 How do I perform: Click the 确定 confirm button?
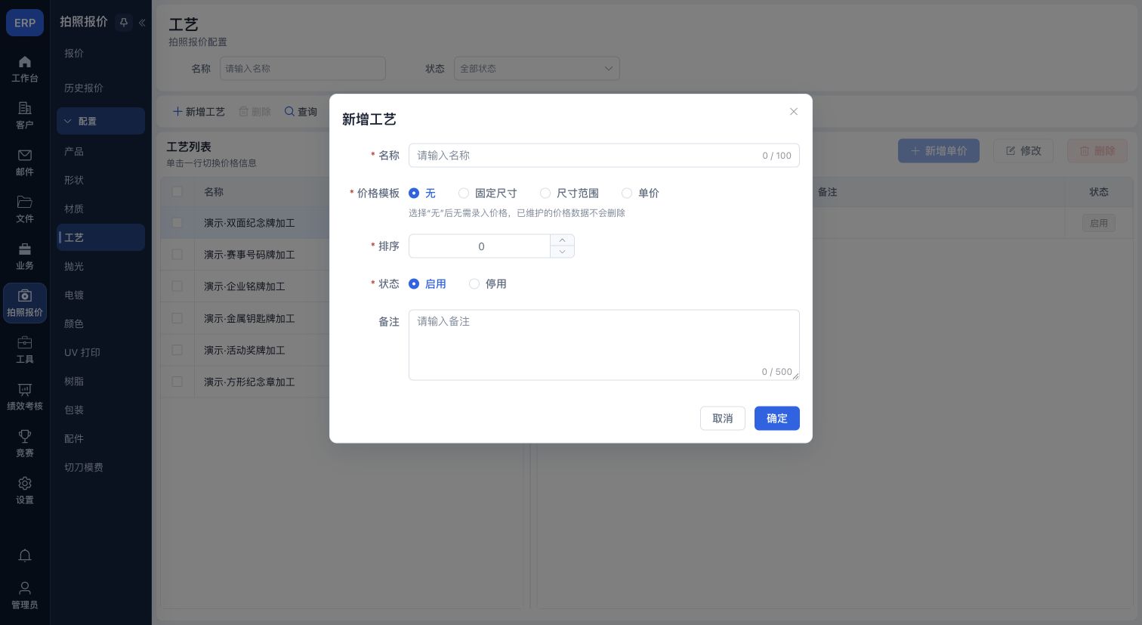pyautogui.click(x=777, y=419)
